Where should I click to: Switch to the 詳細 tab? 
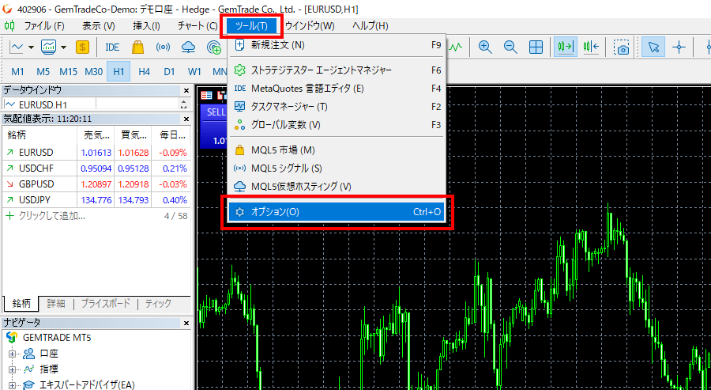(56, 304)
